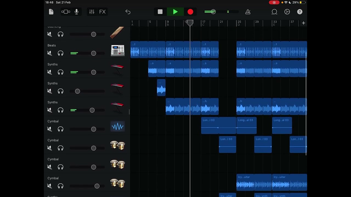Select the "Lon...l 03" clip at bar 17

[x=219, y=126]
